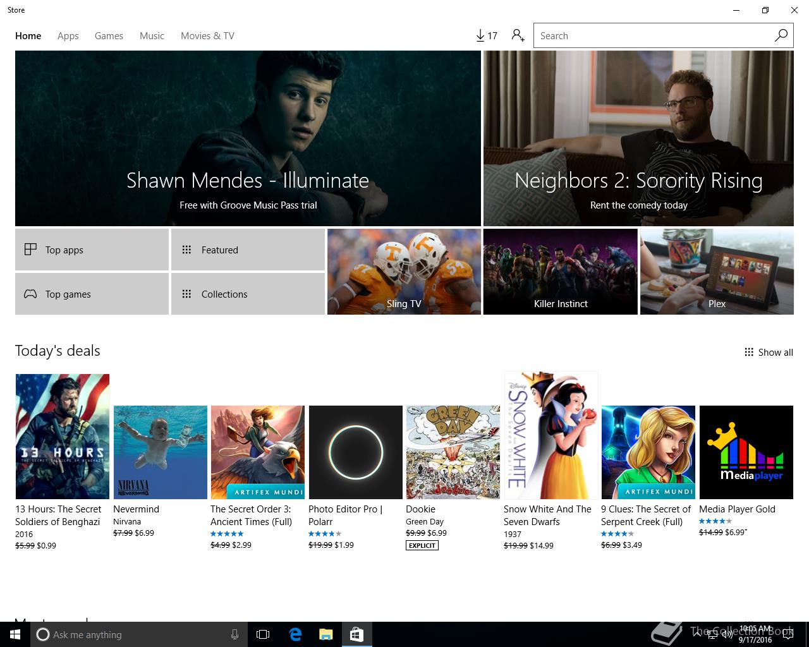Click Snow White And The Seven Dwarfs title
809x647 pixels.
pos(547,516)
